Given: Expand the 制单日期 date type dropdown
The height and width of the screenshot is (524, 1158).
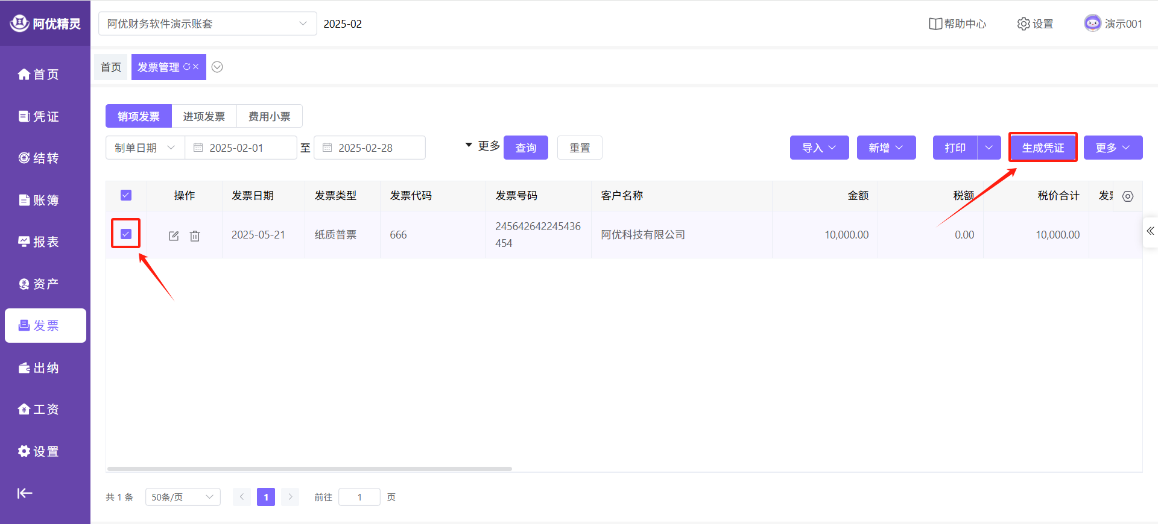Looking at the screenshot, I should point(145,148).
